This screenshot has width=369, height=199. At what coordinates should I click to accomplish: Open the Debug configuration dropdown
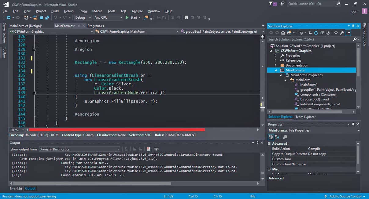83,18
